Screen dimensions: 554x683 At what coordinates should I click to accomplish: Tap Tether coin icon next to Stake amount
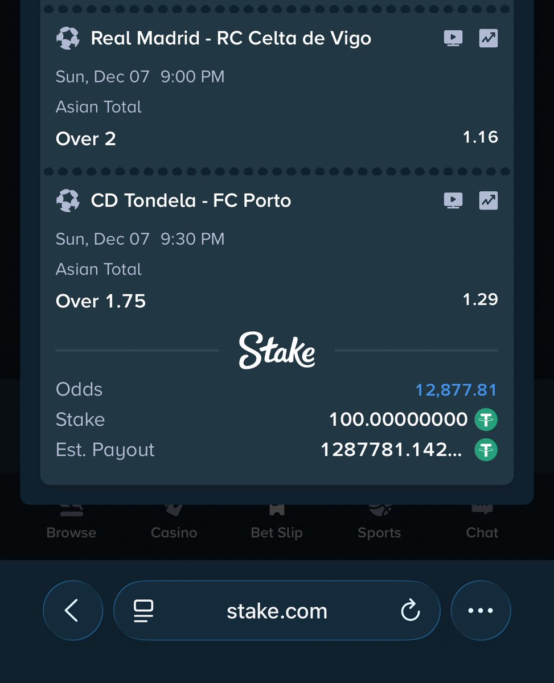click(486, 420)
